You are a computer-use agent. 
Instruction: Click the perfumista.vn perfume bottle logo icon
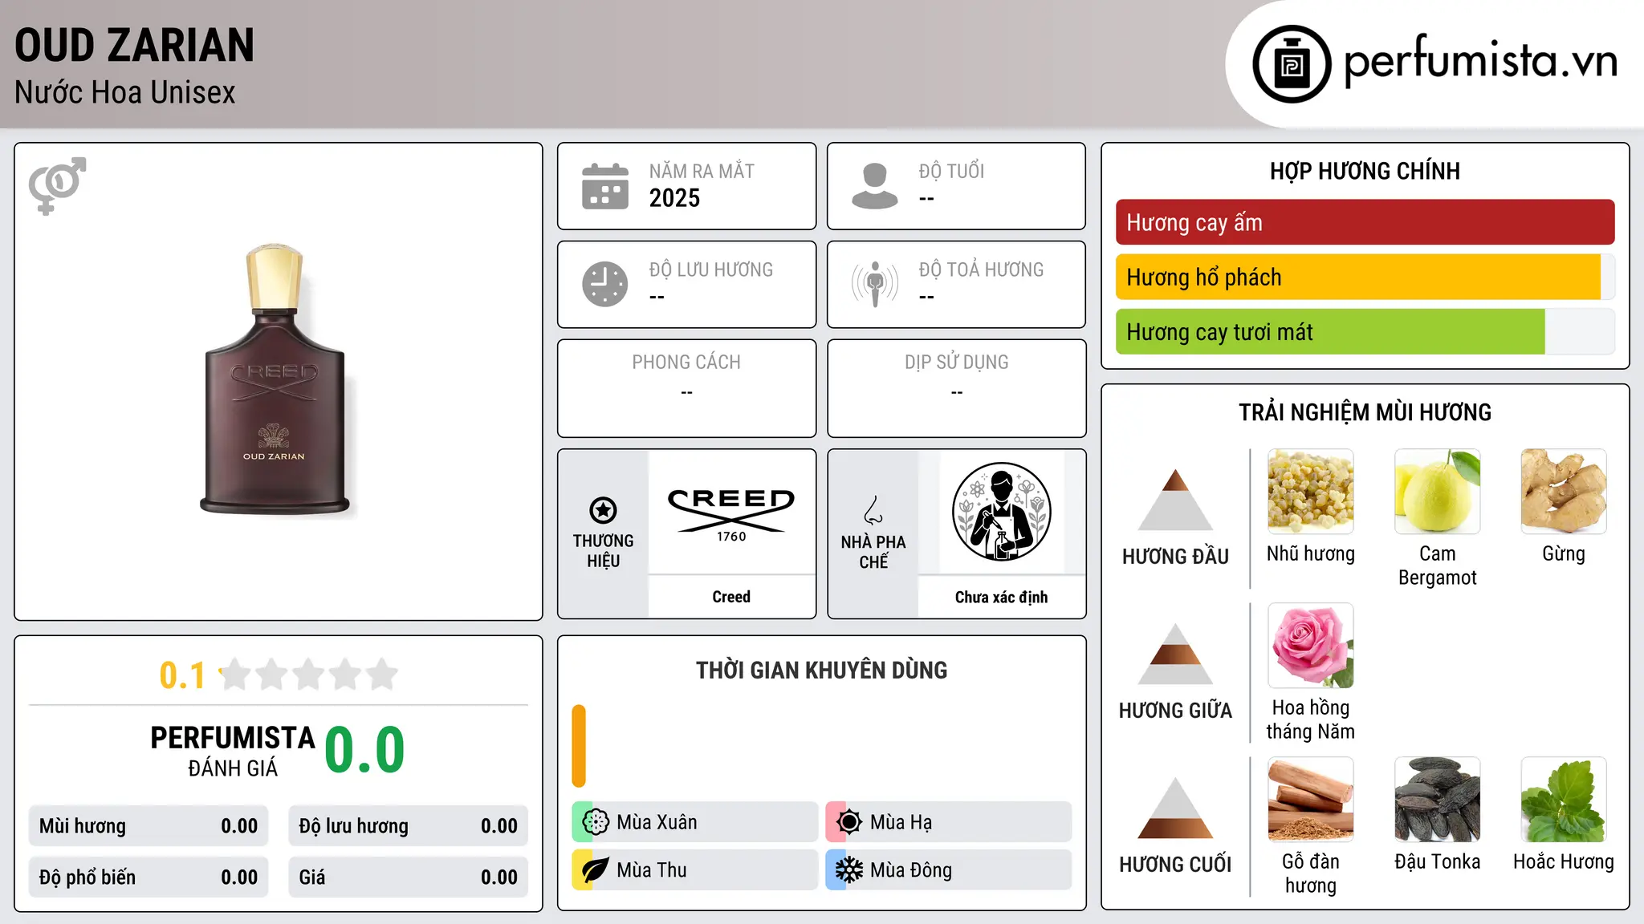pyautogui.click(x=1292, y=64)
